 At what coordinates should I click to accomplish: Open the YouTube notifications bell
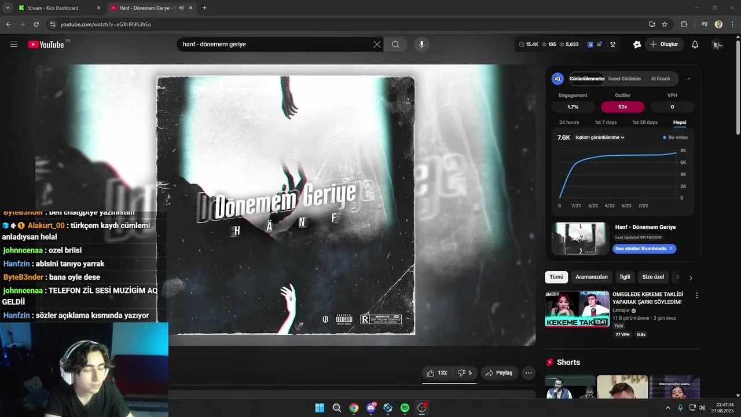(x=695, y=45)
